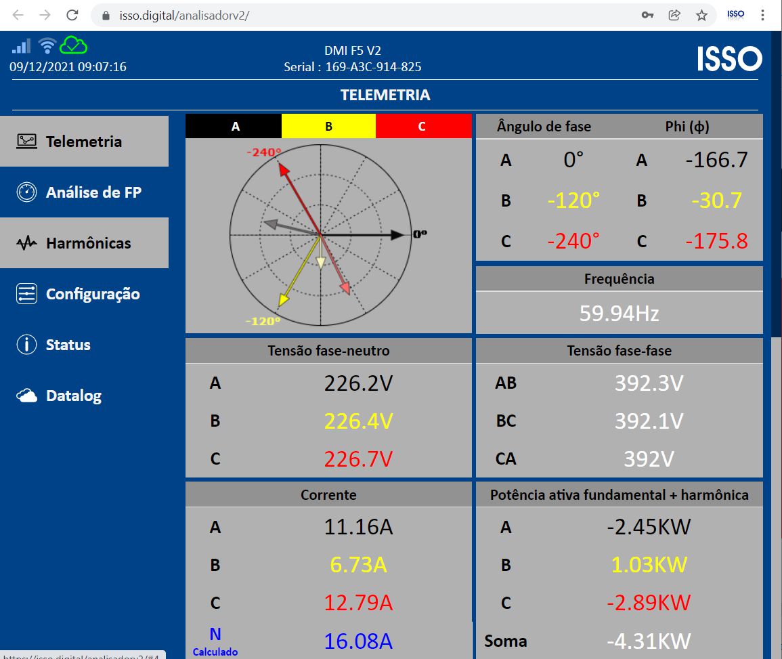Screen dimensions: 782x659
Task: Click the ISSO logo in header
Action: pos(729,60)
